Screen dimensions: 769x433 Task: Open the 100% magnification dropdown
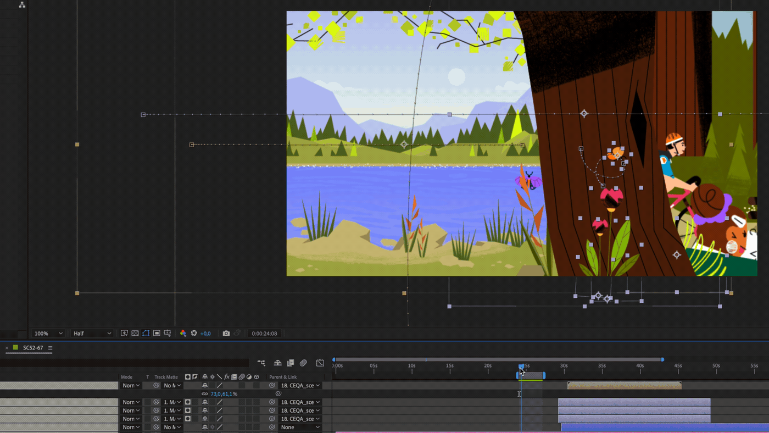pyautogui.click(x=48, y=334)
